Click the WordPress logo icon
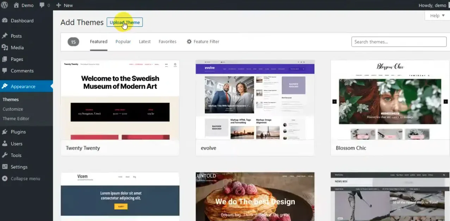 pyautogui.click(x=5, y=5)
